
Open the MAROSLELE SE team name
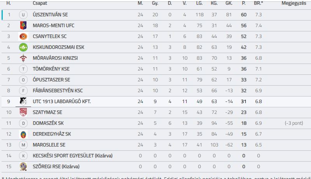coord(49,145)
